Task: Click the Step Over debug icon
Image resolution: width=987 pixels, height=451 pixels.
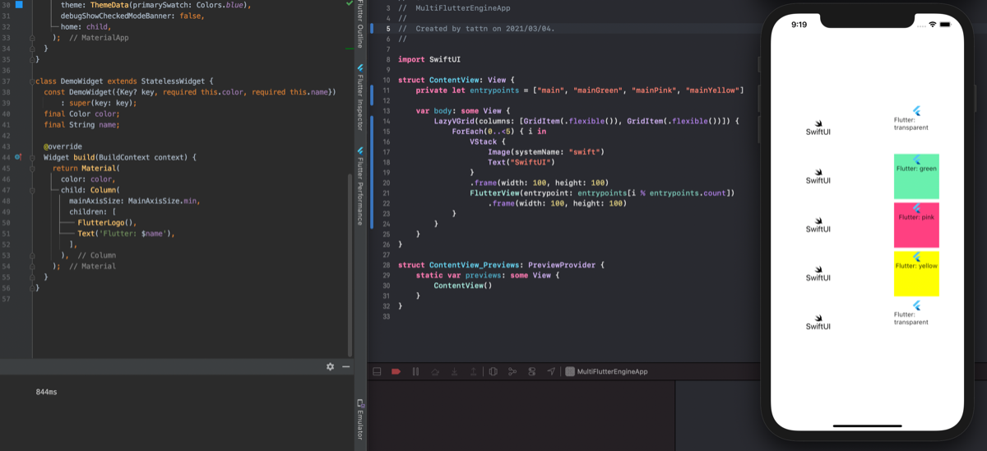Action: [x=435, y=371]
